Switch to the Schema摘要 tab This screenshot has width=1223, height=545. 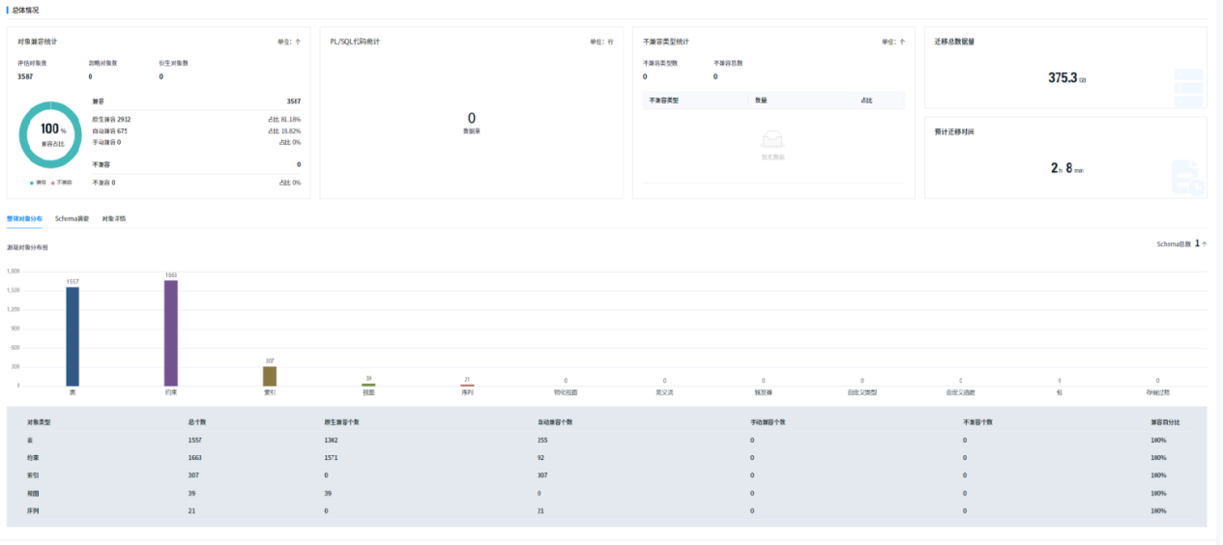tap(72, 218)
